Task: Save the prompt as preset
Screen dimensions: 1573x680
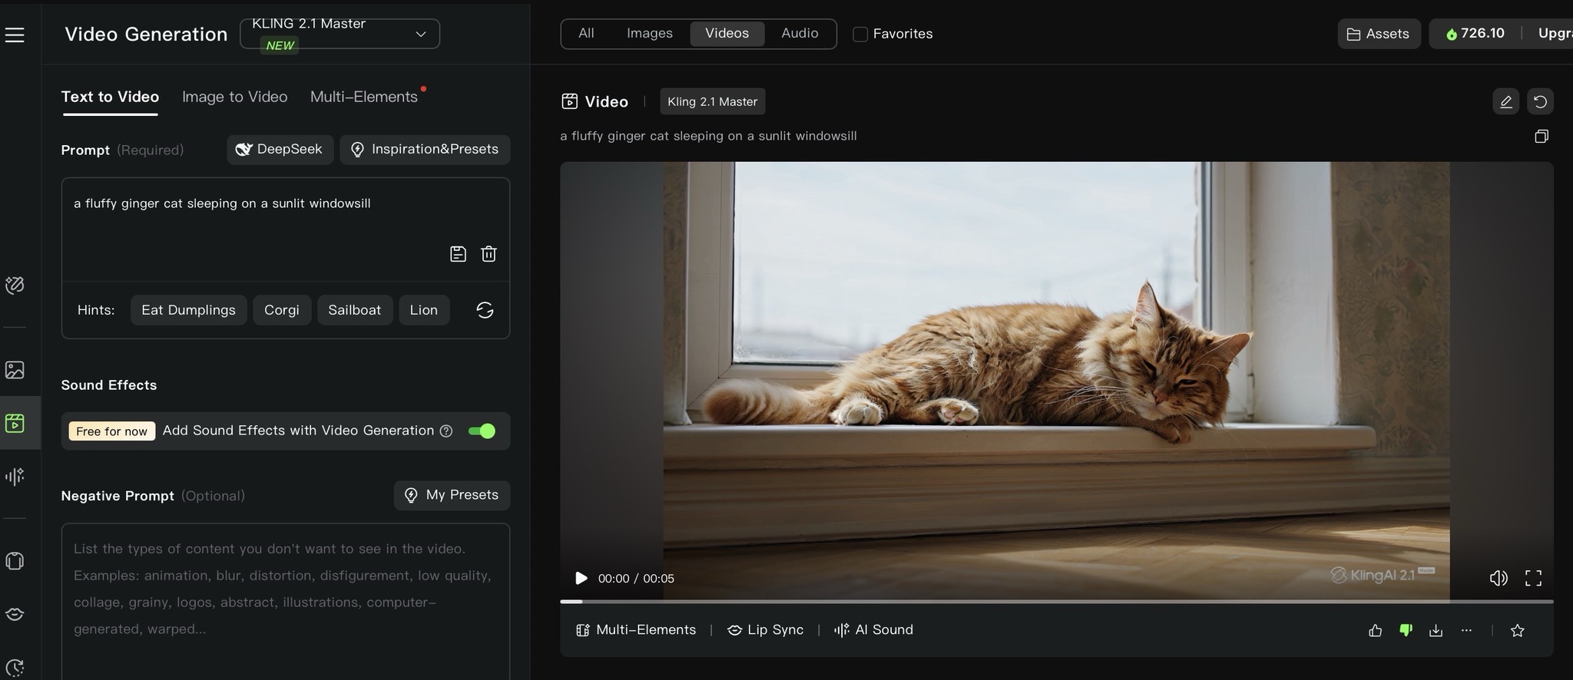Action: tap(458, 254)
